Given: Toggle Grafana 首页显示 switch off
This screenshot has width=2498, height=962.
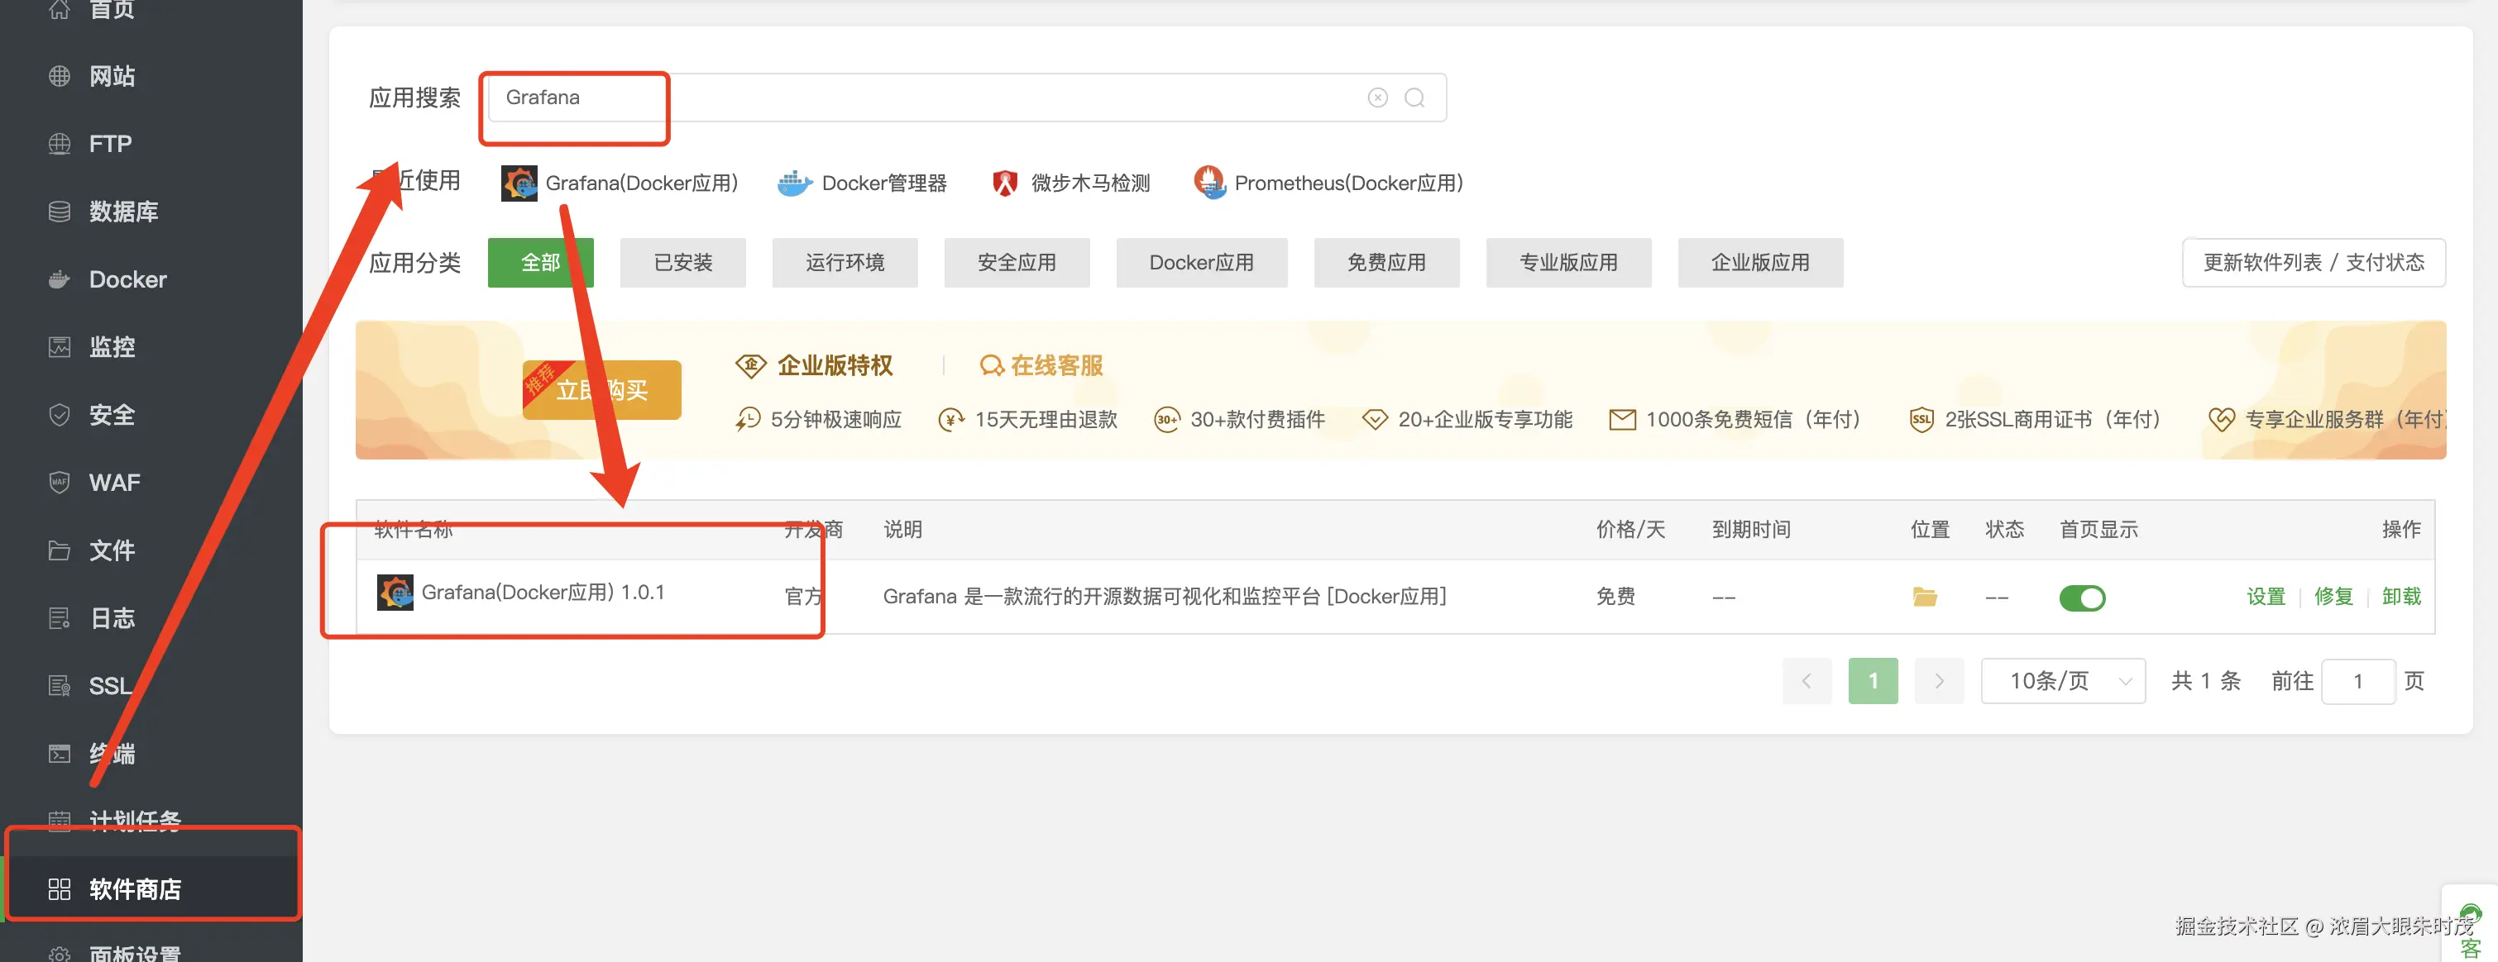Looking at the screenshot, I should click(x=2081, y=598).
